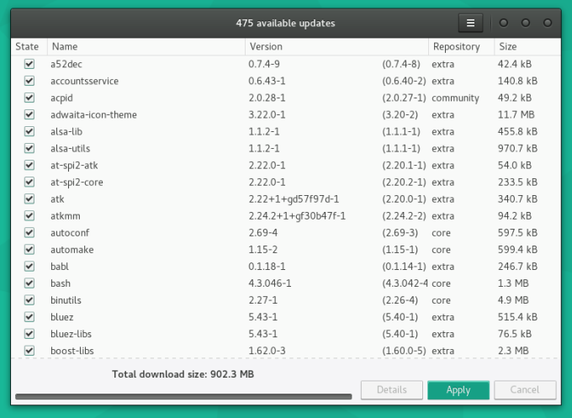Screen dimensions: 572x418
Task: Sort by Repository column header
Action: 456,47
